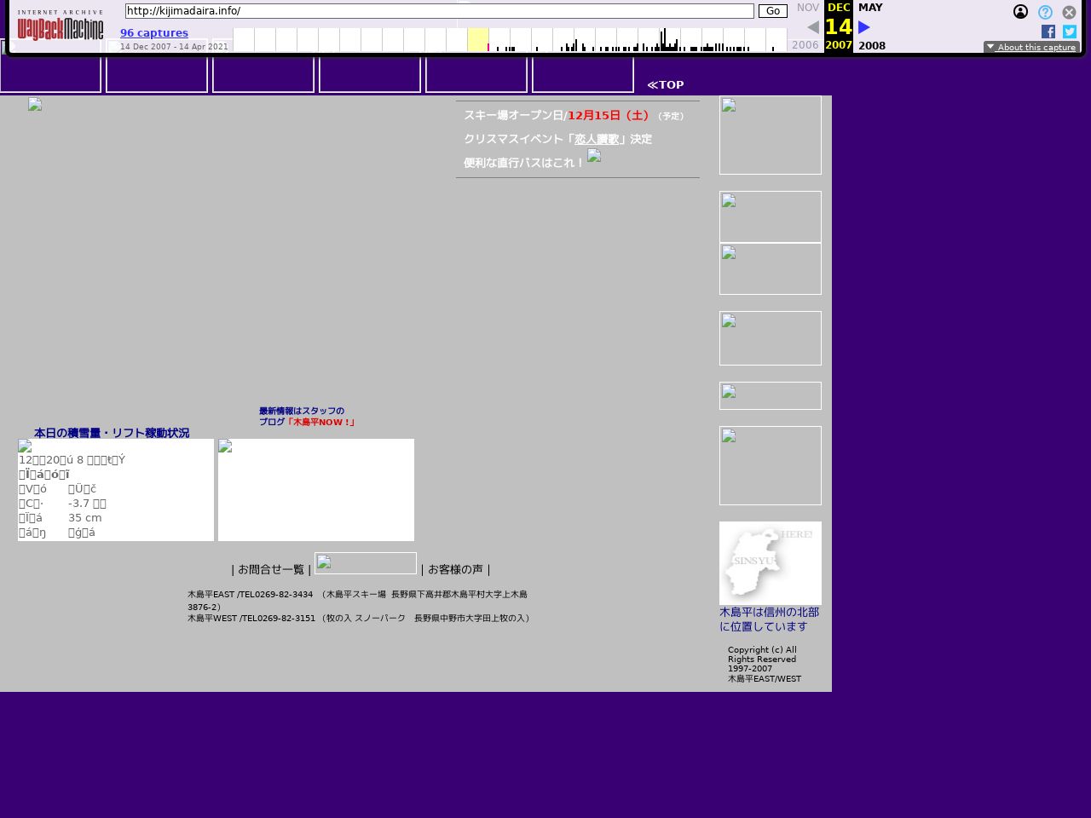1091x818 pixels.
Task: Click the URL input field
Action: [x=439, y=11]
